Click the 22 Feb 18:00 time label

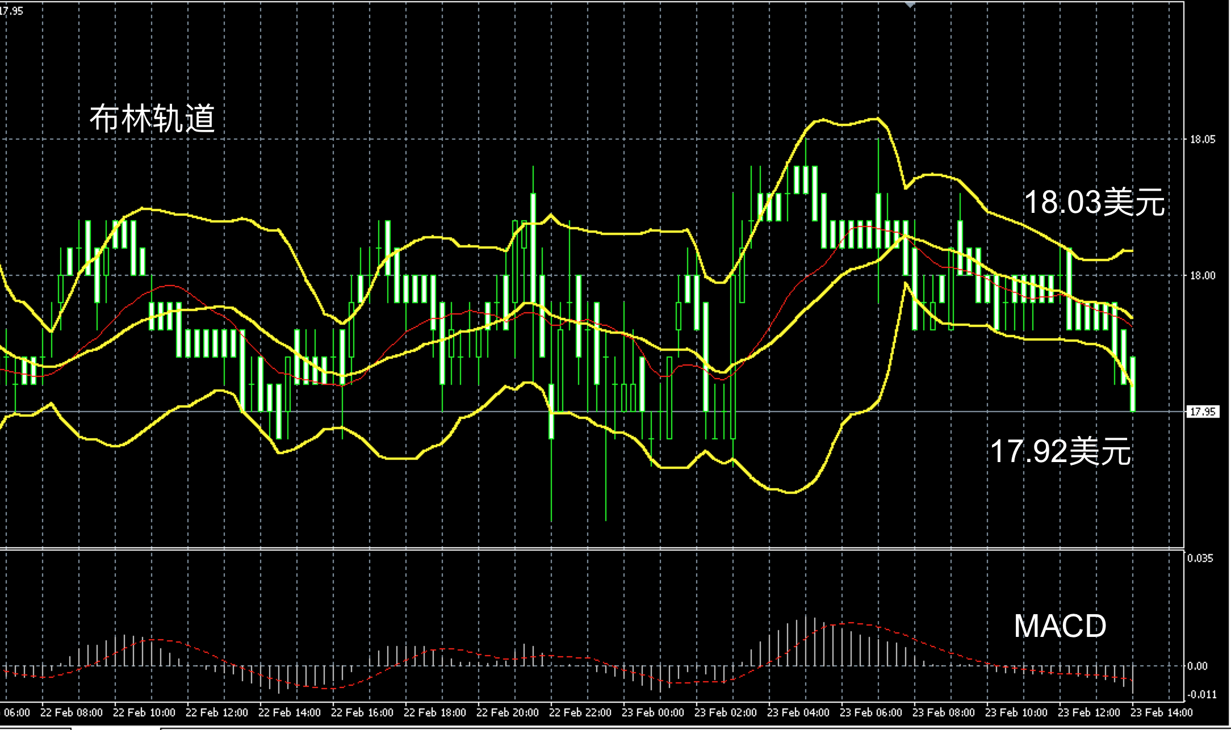[x=435, y=712]
